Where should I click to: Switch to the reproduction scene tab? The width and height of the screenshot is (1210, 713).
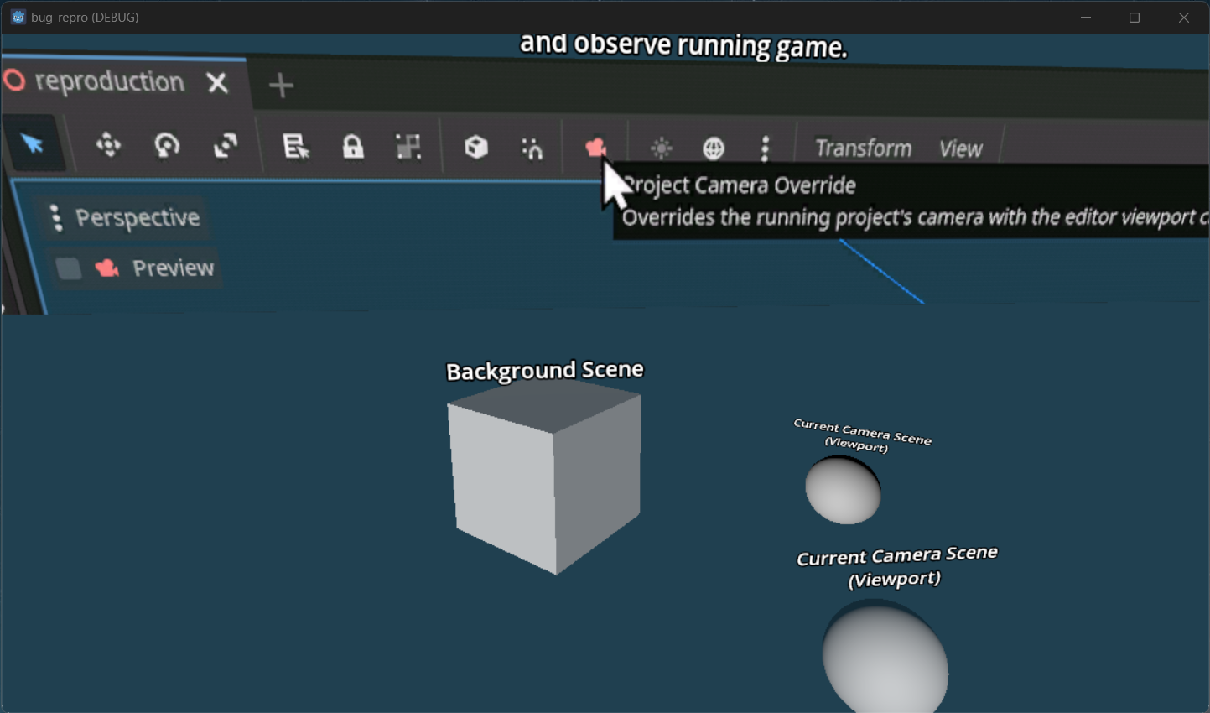[109, 81]
